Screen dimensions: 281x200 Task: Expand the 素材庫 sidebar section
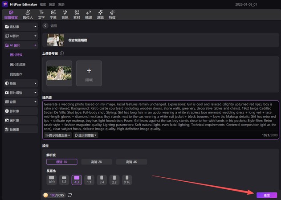(20, 27)
